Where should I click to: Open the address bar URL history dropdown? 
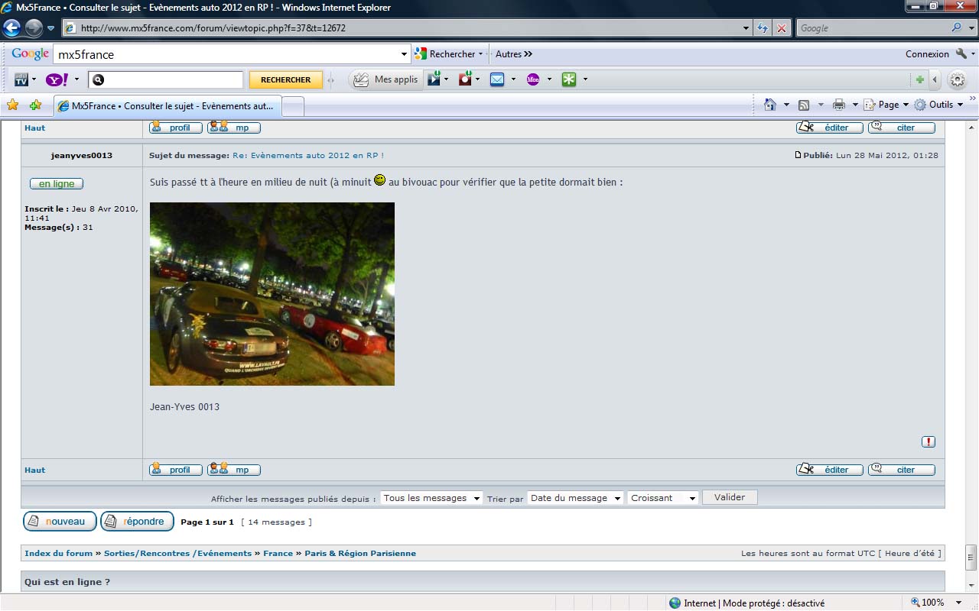(x=746, y=28)
